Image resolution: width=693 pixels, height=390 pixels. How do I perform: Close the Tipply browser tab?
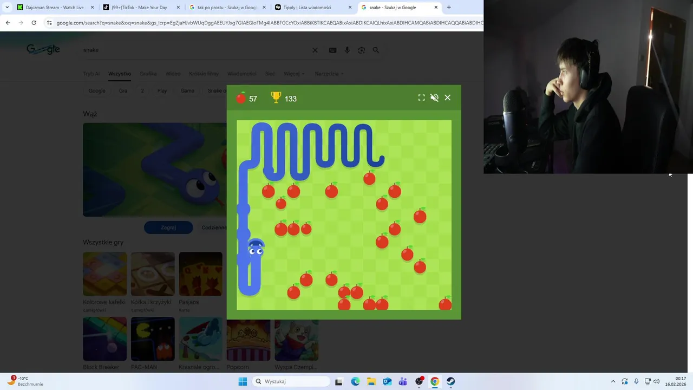350,8
